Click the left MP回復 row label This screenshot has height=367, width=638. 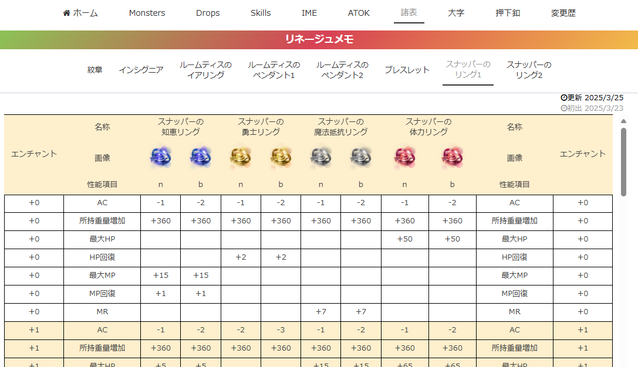[102, 294]
